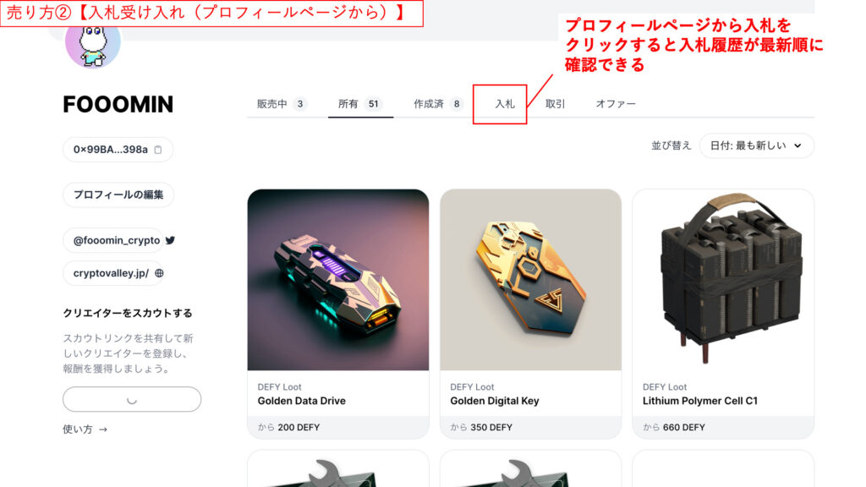Open @fooomin_crypto Twitter link

[117, 240]
